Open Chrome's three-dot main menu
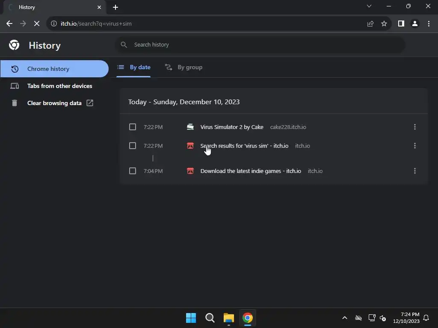The width and height of the screenshot is (438, 328). tap(429, 24)
